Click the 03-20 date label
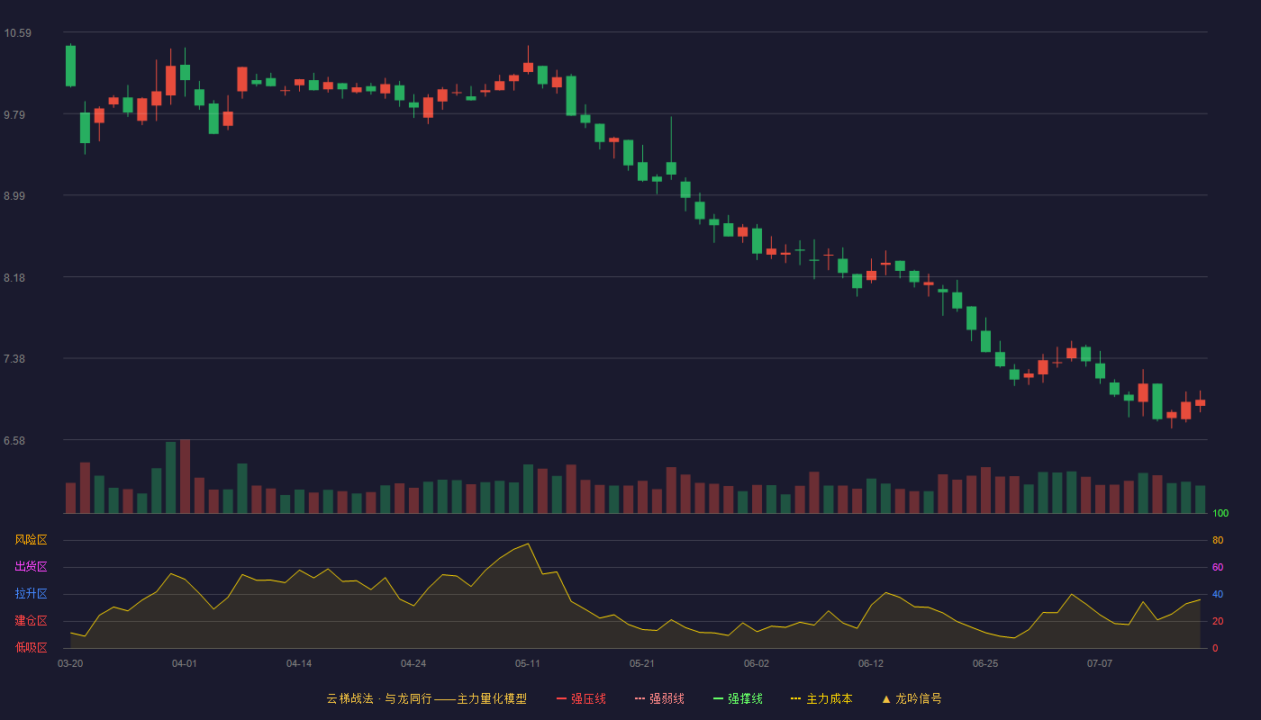 pos(70,663)
